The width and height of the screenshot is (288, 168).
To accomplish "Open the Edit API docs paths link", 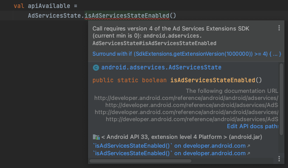I will [x=253, y=126].
